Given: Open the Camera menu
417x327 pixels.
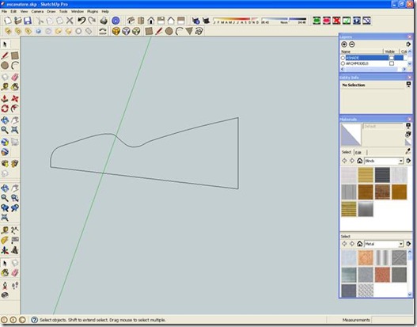Looking at the screenshot, I should (37, 11).
